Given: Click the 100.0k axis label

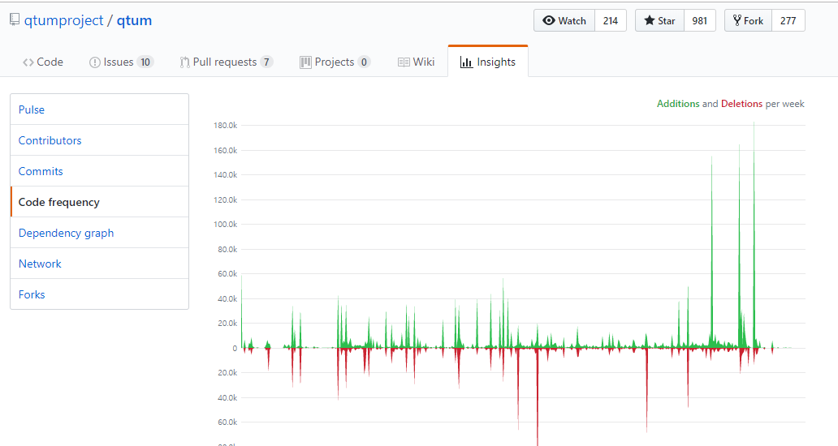Looking at the screenshot, I should coord(226,224).
